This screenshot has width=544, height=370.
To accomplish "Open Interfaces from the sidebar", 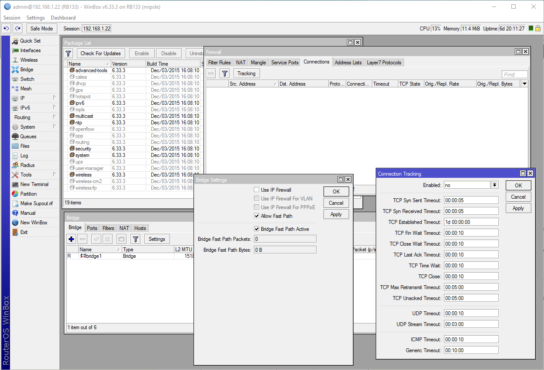I will (30, 50).
